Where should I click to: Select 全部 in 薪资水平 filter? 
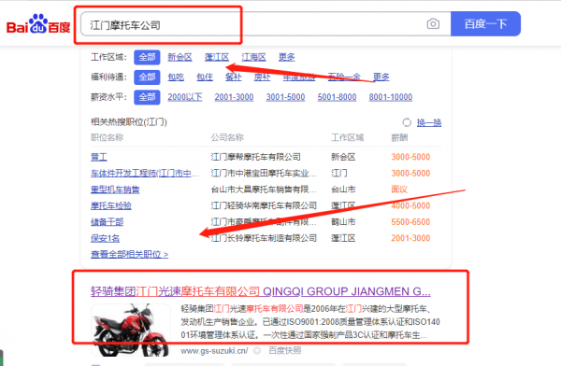(147, 97)
